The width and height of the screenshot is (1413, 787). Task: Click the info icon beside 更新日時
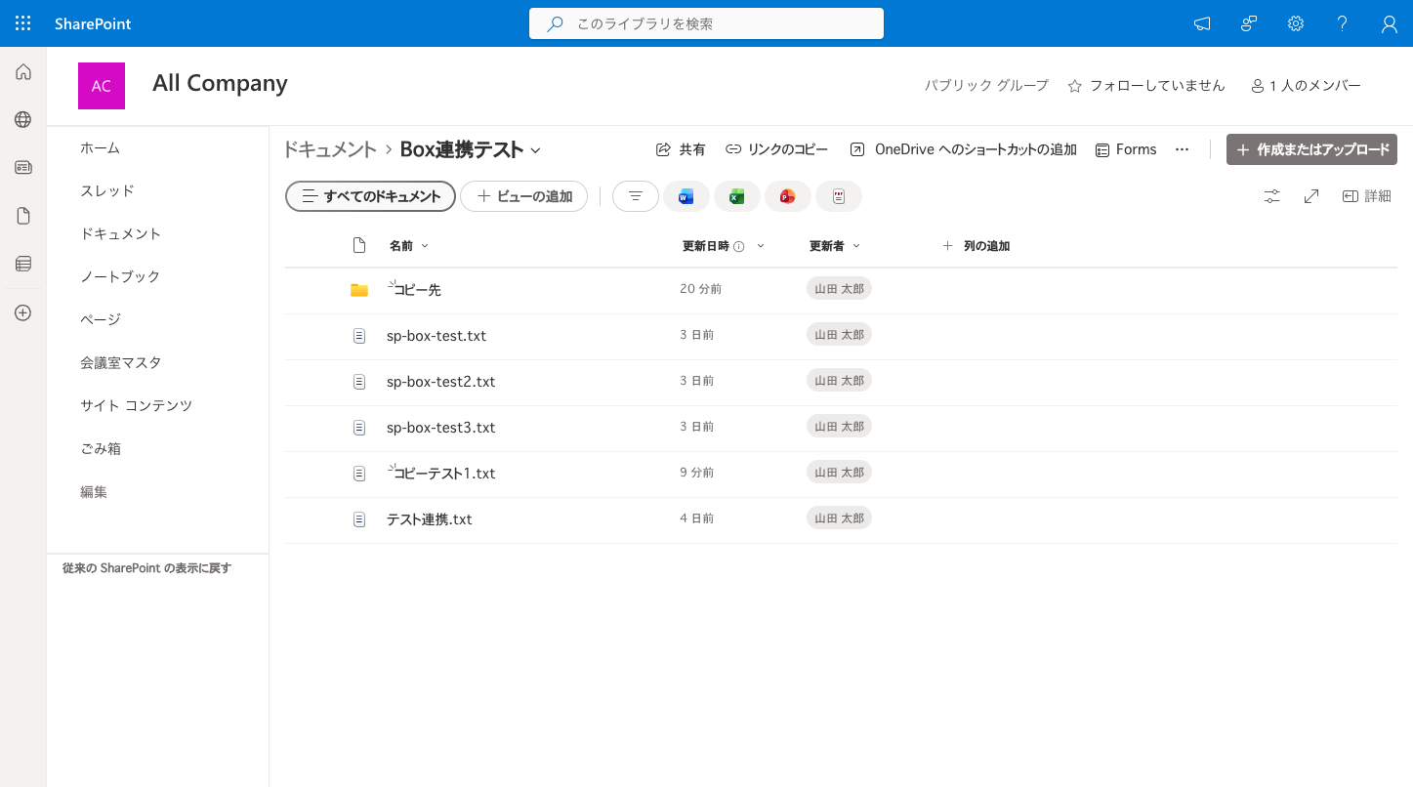click(x=739, y=247)
